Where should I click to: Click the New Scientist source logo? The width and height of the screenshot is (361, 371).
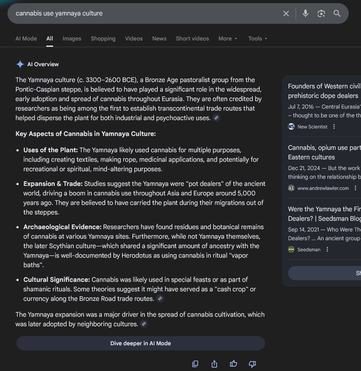(291, 126)
